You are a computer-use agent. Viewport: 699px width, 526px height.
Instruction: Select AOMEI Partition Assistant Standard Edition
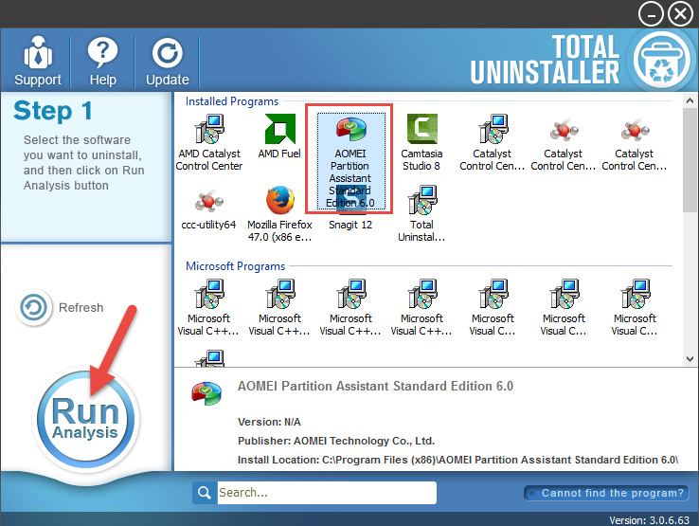[349, 160]
